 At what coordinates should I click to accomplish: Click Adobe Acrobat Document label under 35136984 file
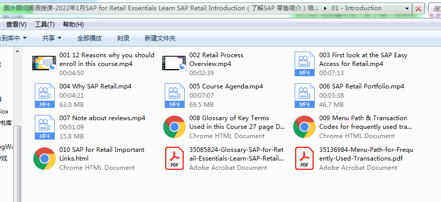(x=358, y=168)
